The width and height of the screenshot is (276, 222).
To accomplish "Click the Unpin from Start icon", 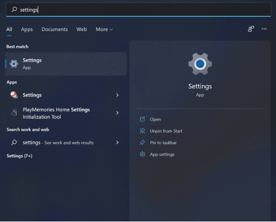I will [142, 131].
